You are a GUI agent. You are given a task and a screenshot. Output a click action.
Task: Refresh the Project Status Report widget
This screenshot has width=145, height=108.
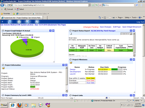coord(70,31)
